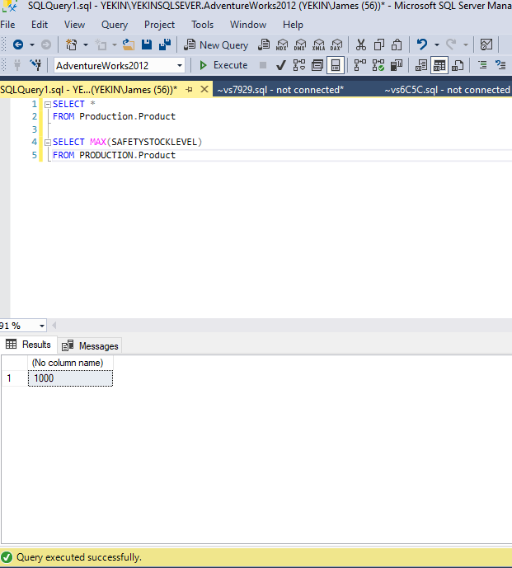This screenshot has width=512, height=568.
Task: Open the Window menu
Action: 248,25
